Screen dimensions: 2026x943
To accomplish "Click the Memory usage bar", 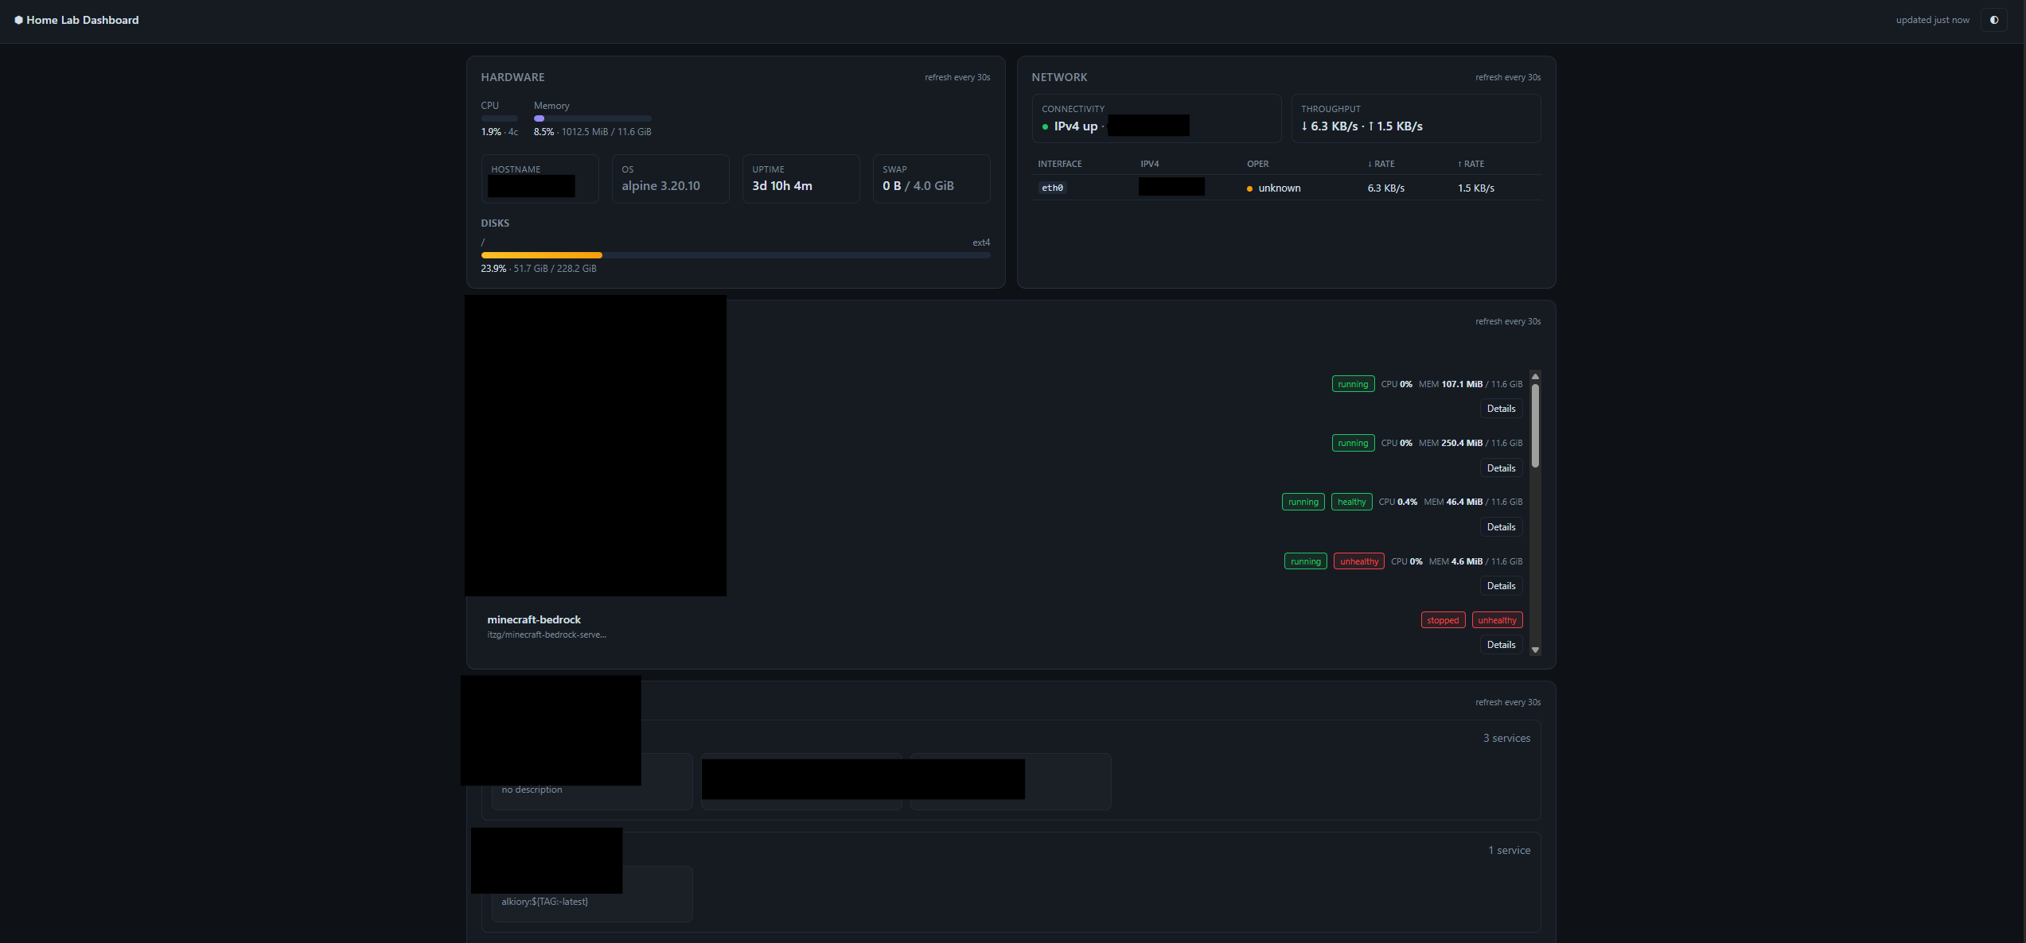I will coord(593,118).
